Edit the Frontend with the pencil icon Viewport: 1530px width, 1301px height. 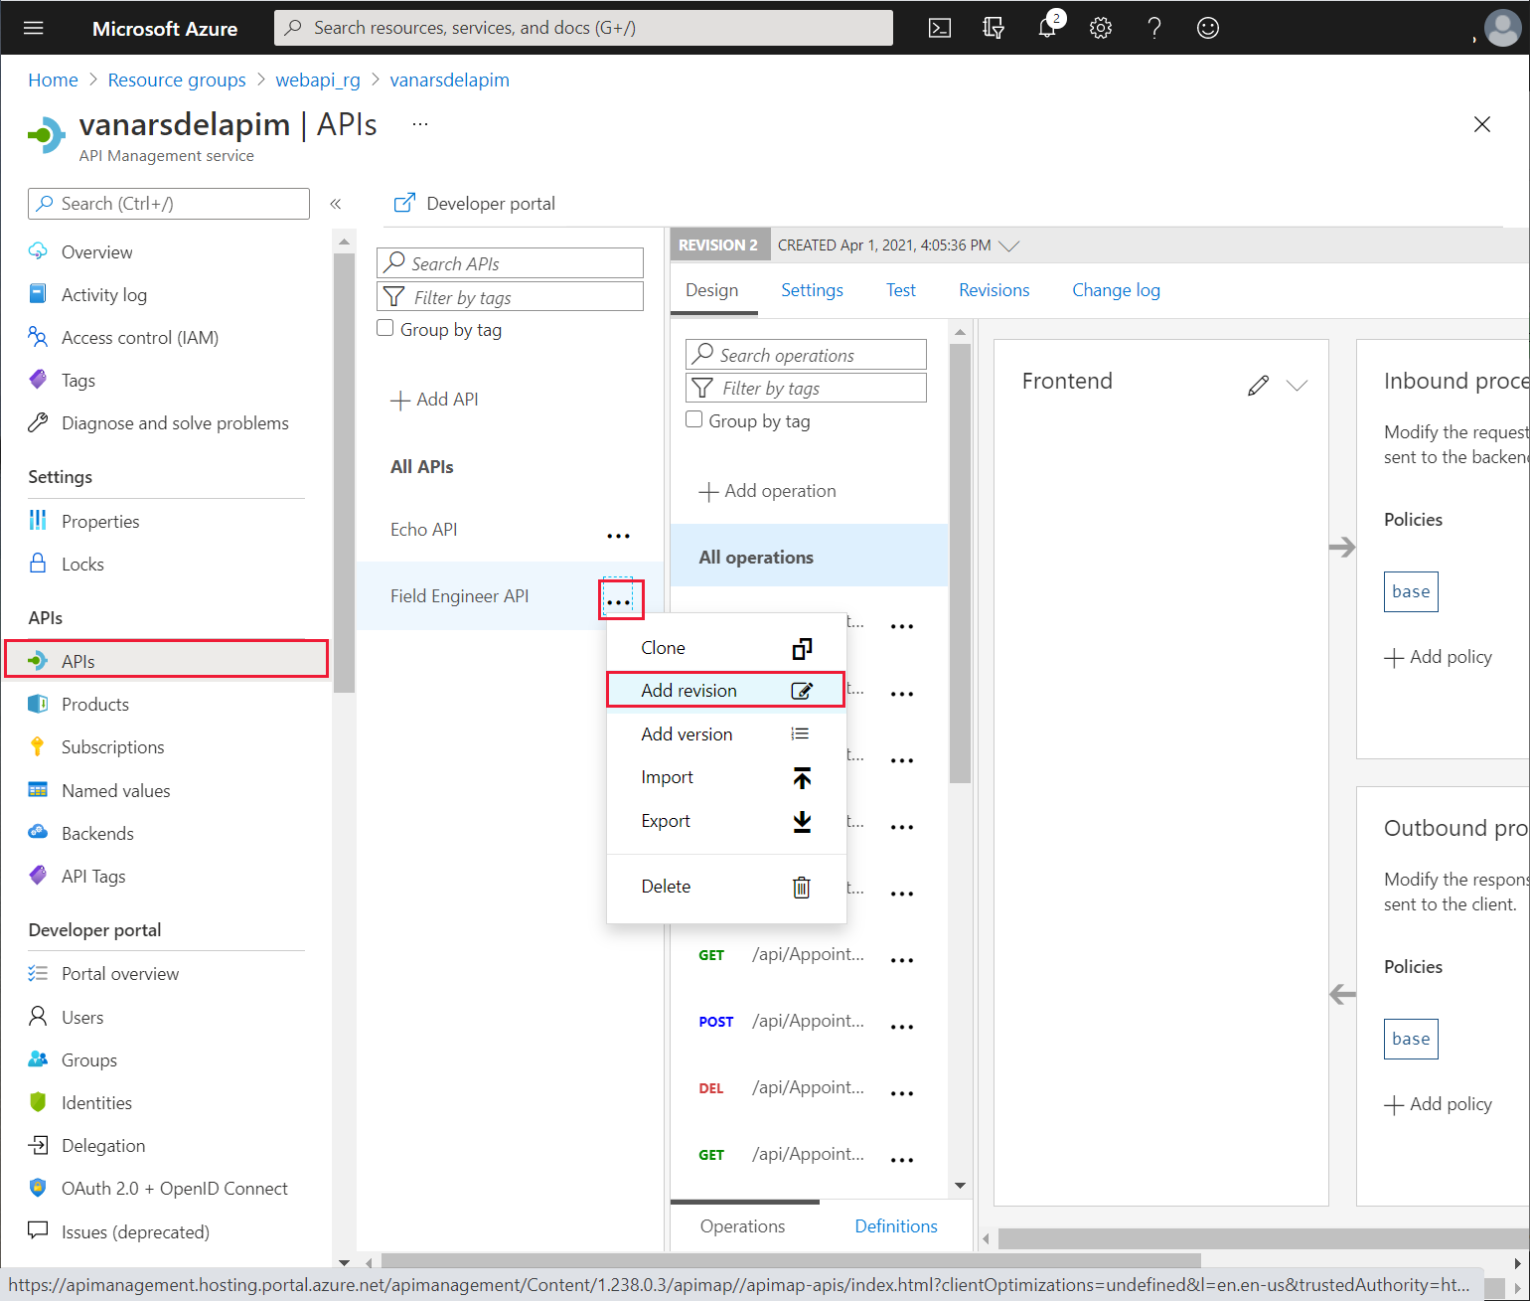pos(1258,386)
